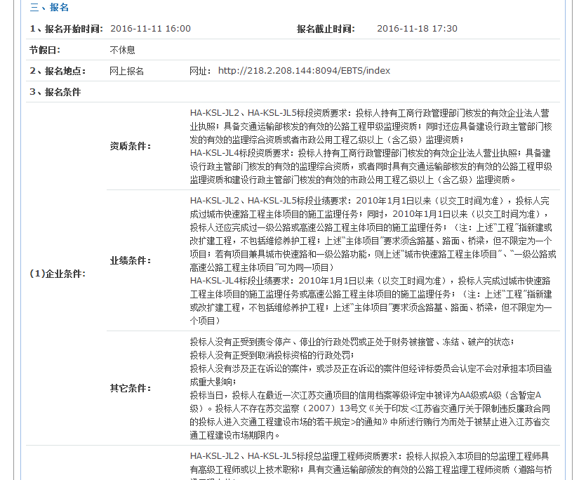586x480 pixels.
Task: Click the 总监理工程师资质要求 paragraph
Action: (371, 461)
